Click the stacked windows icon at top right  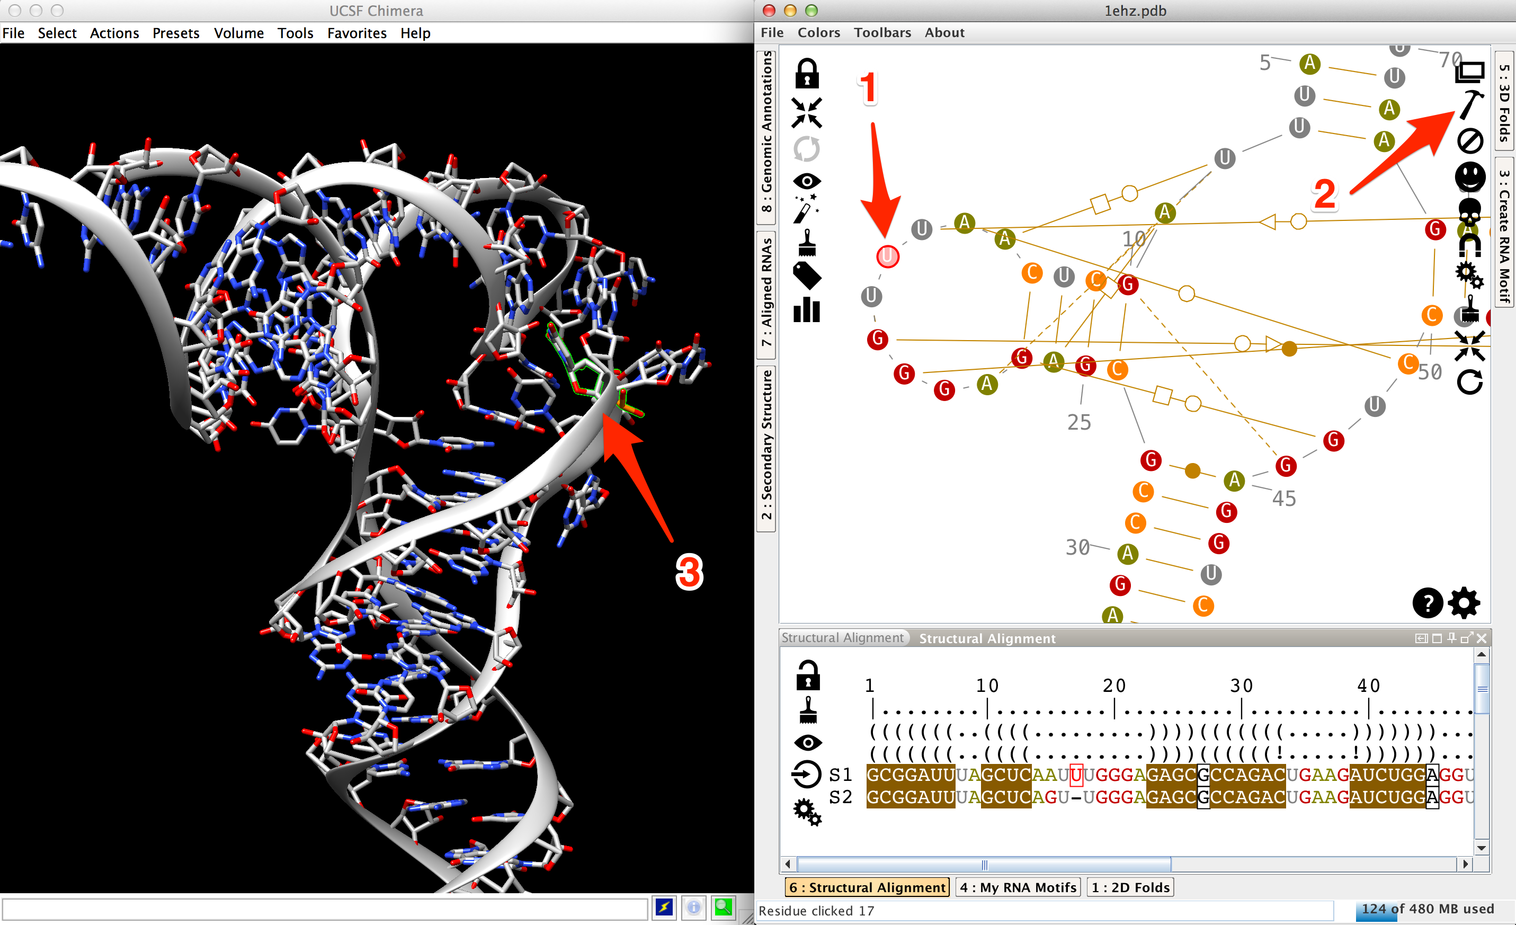click(x=1470, y=72)
